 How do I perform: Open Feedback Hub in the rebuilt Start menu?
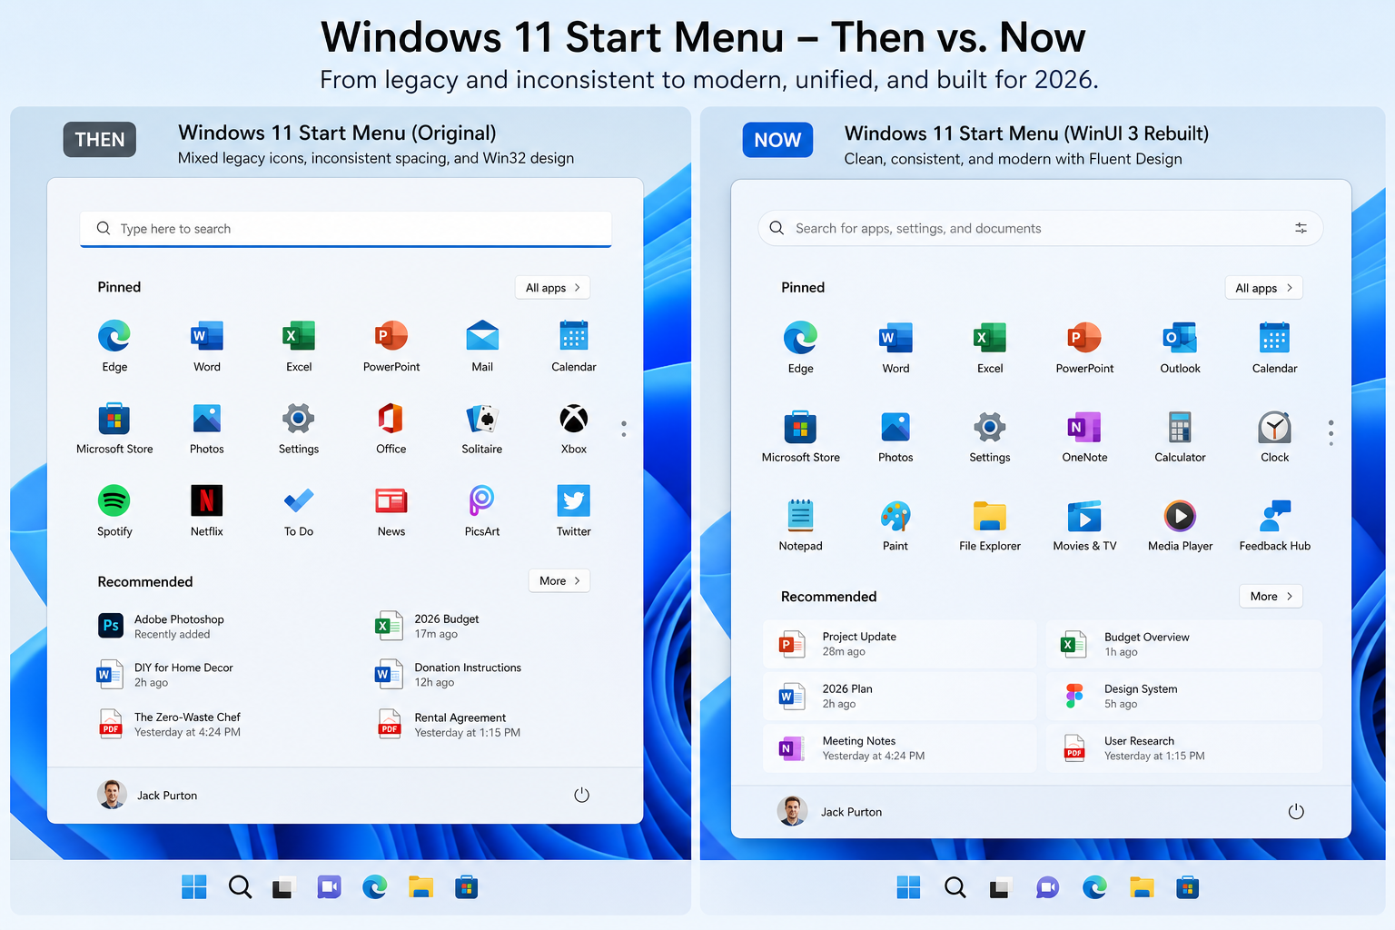1275,526
